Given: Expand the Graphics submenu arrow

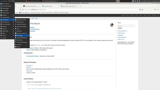Looking at the screenshot, I should (13, 26).
